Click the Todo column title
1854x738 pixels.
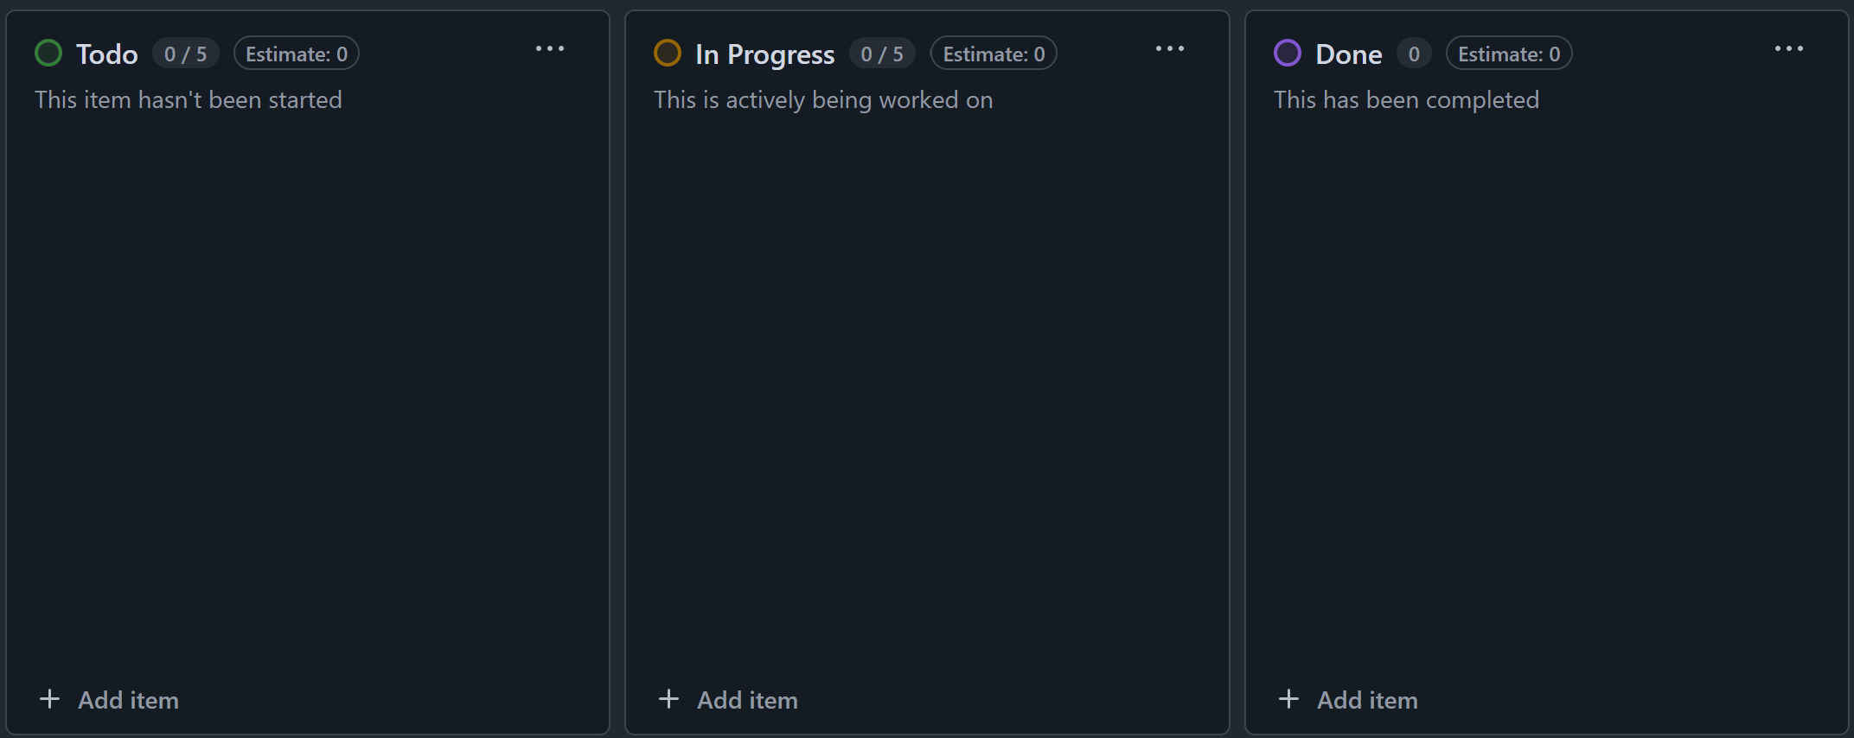107,54
